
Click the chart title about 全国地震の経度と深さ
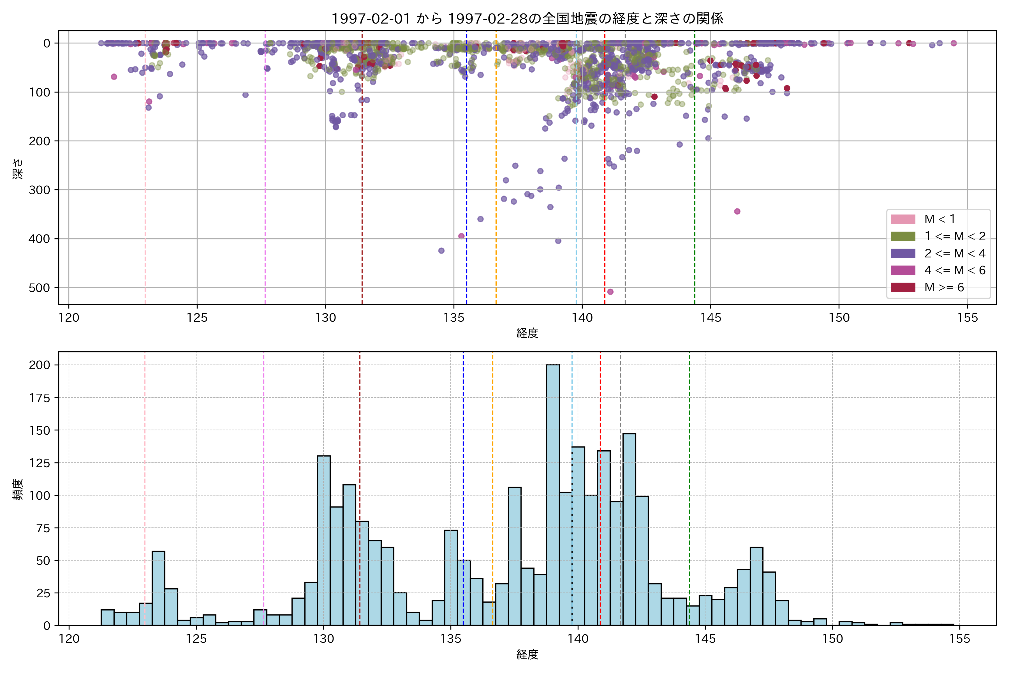point(527,19)
